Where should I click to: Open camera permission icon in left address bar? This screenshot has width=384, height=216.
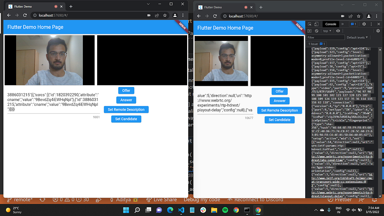point(148,15)
